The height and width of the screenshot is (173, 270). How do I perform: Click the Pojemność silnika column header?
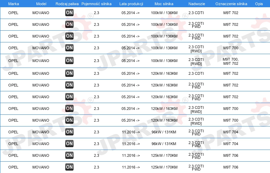(96, 4)
